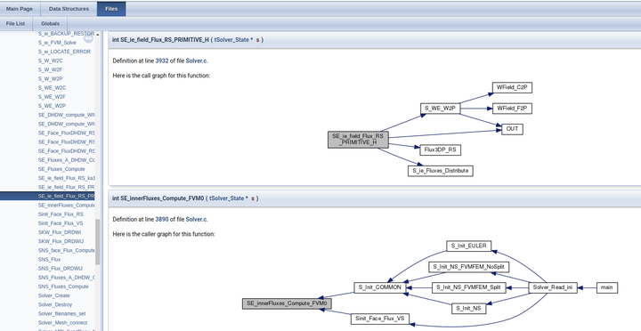
Task: Select SNS_Fluxes_Compute in the nav tree
Action: pos(63,287)
